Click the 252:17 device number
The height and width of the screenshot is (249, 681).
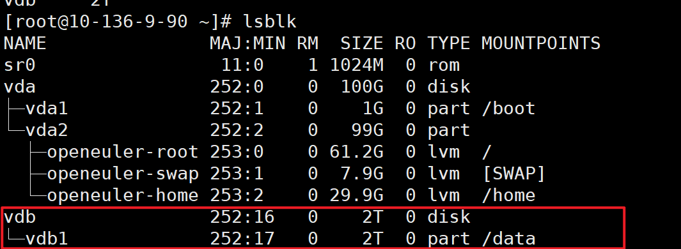(242, 239)
